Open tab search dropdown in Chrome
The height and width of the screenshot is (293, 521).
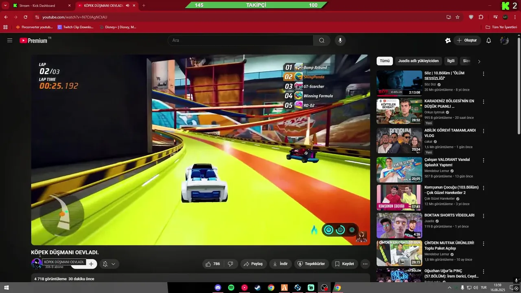coord(5,6)
